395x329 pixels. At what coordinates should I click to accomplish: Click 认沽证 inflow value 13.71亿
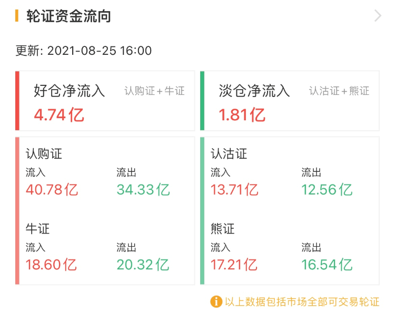[x=234, y=189]
